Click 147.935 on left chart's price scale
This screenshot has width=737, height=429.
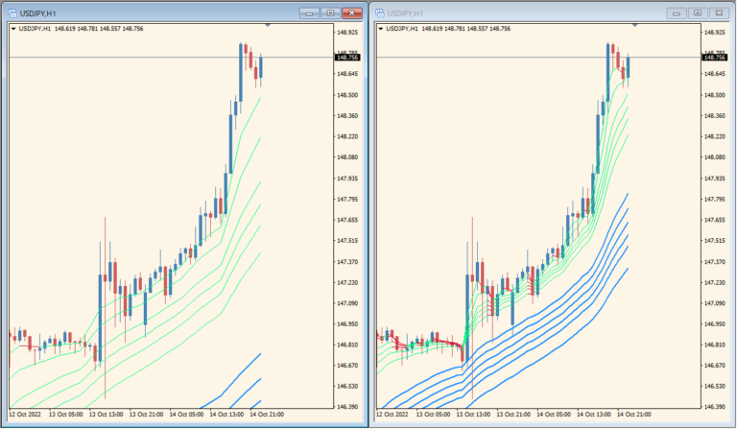click(346, 179)
